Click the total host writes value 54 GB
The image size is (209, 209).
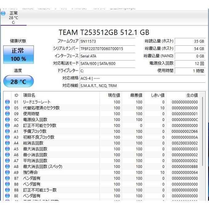[190, 49]
